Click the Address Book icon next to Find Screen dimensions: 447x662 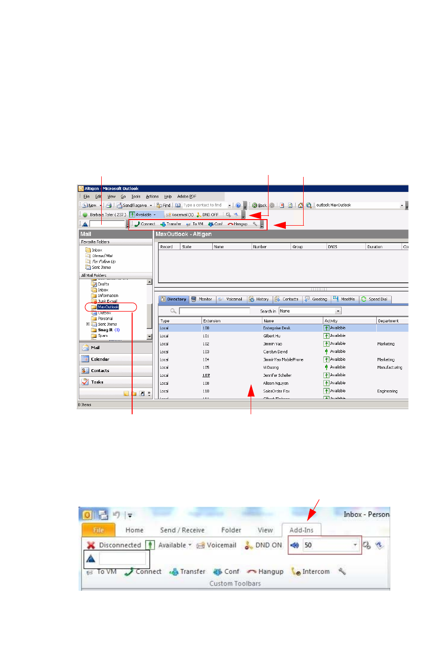(x=178, y=205)
